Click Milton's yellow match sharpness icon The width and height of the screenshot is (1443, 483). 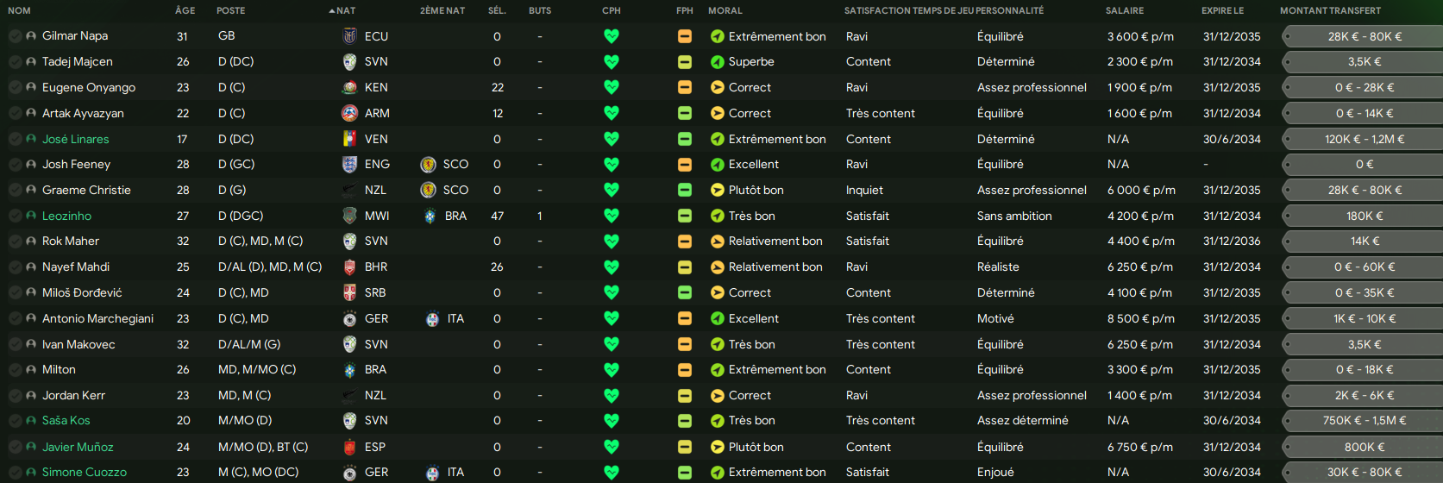684,370
